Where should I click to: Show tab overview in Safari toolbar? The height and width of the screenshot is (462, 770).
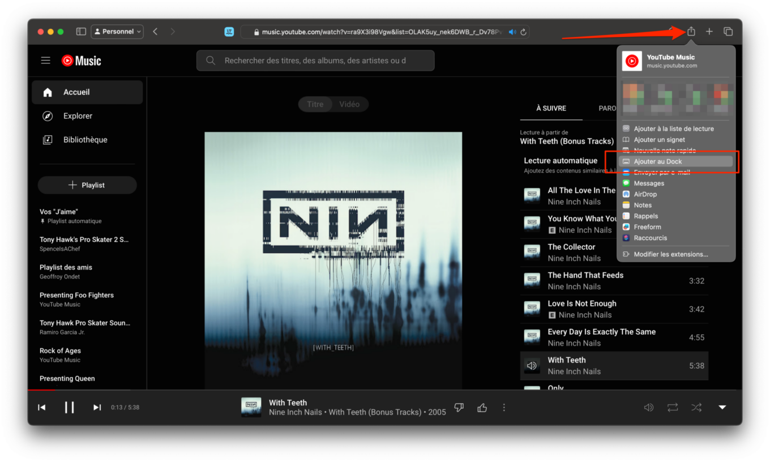coord(728,32)
